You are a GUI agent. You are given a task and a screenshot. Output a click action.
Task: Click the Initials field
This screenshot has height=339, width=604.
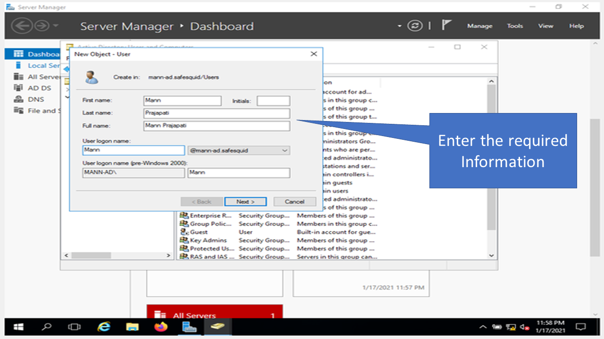pos(273,101)
